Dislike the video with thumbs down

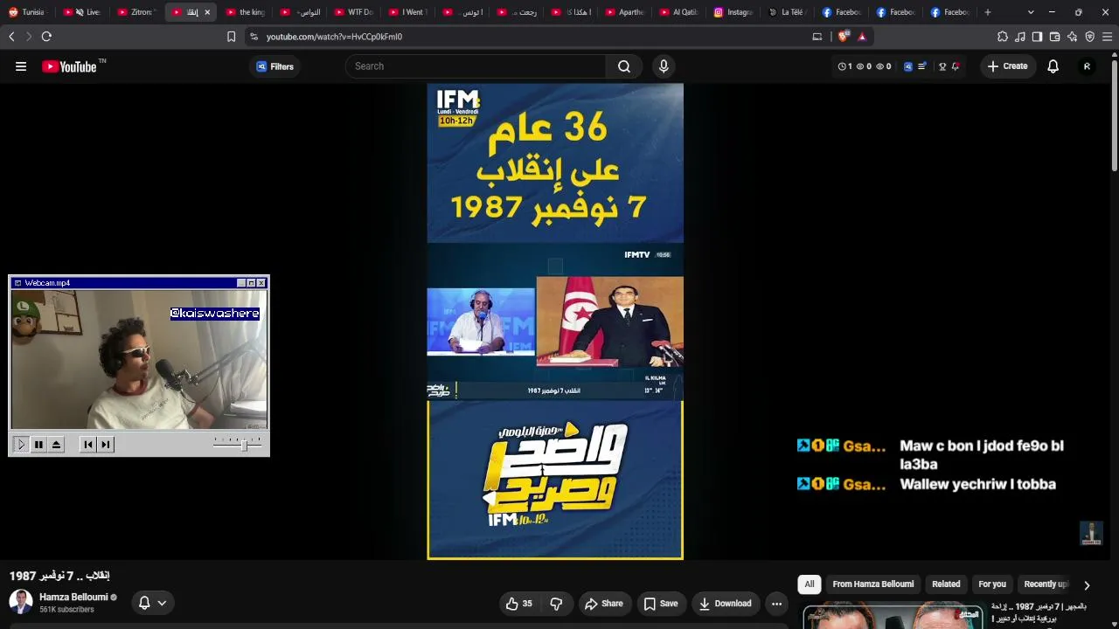556,604
